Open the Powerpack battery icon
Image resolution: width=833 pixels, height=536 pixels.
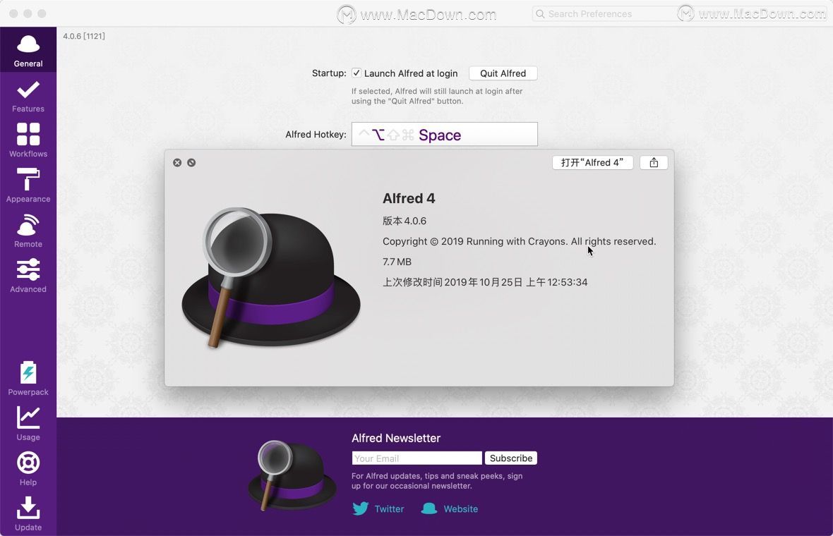coord(28,372)
